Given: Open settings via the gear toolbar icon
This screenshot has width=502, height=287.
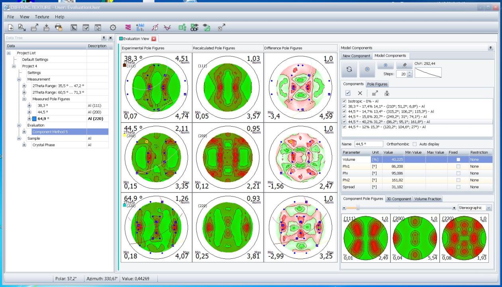Looking at the screenshot, I should coord(113,27).
